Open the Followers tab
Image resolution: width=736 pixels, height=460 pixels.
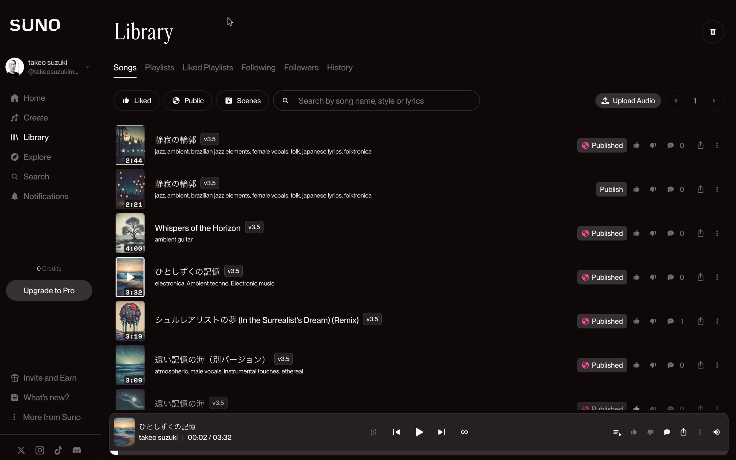coord(301,68)
